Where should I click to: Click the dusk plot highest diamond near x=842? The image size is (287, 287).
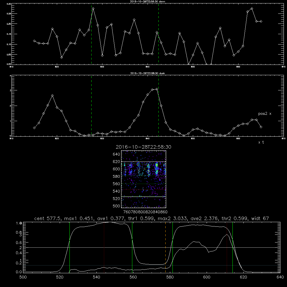(x=157, y=89)
